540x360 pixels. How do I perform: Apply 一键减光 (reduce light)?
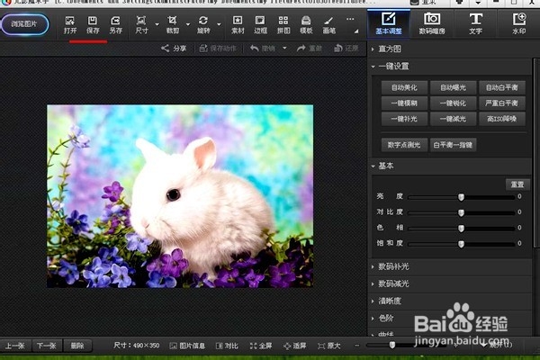[454, 119]
